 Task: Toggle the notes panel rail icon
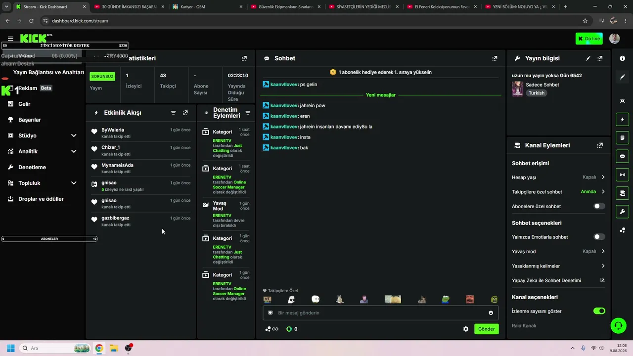[622, 137]
